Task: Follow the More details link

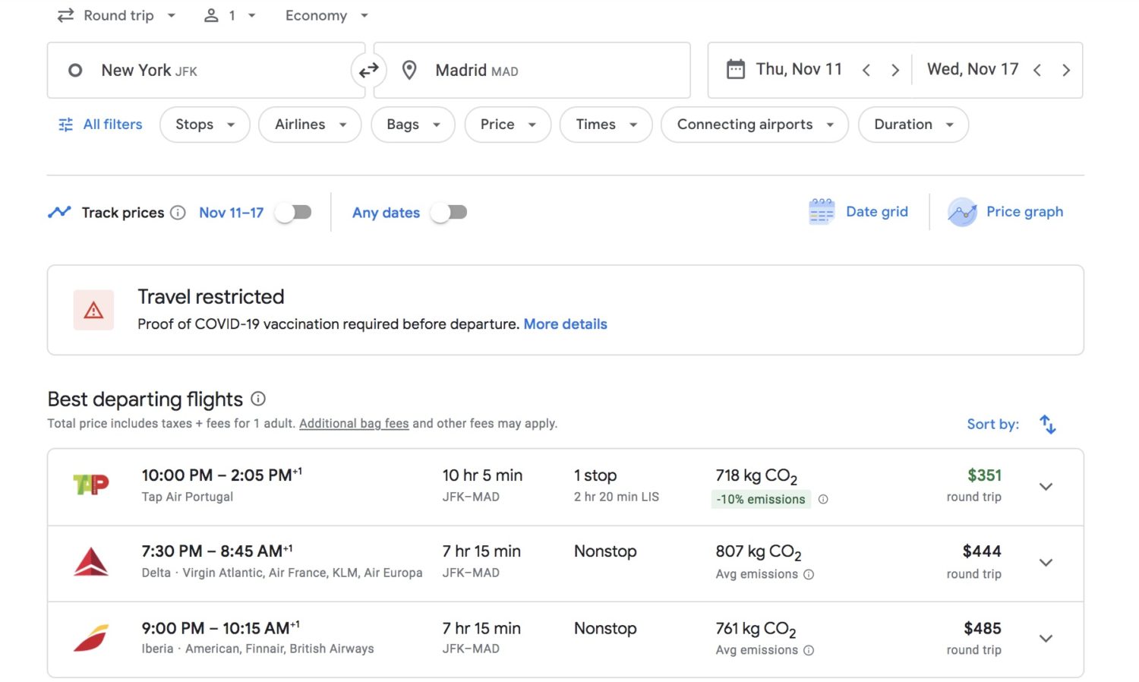Action: (x=565, y=324)
